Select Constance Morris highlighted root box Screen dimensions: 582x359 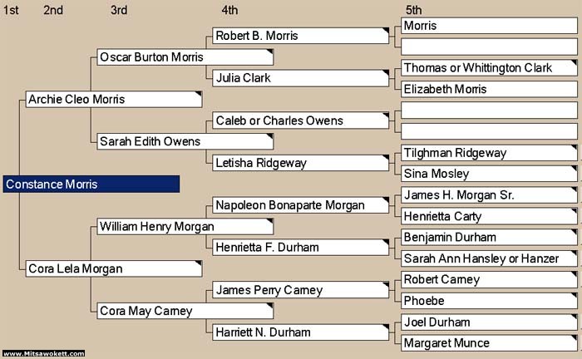coord(91,184)
